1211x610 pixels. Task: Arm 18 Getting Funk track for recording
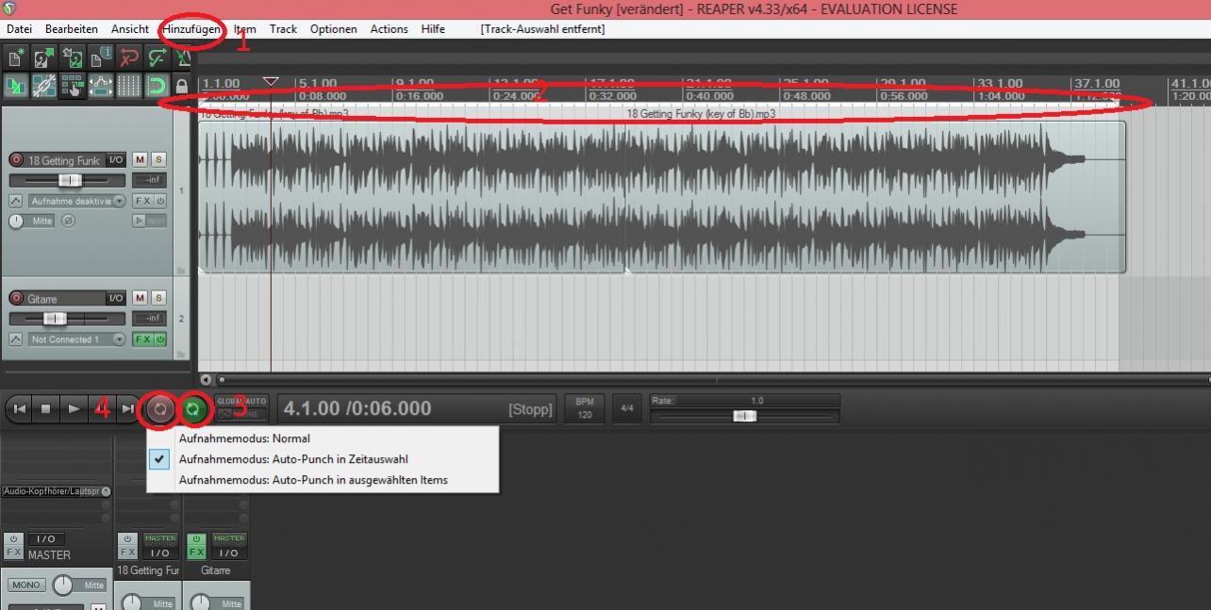pyautogui.click(x=16, y=160)
